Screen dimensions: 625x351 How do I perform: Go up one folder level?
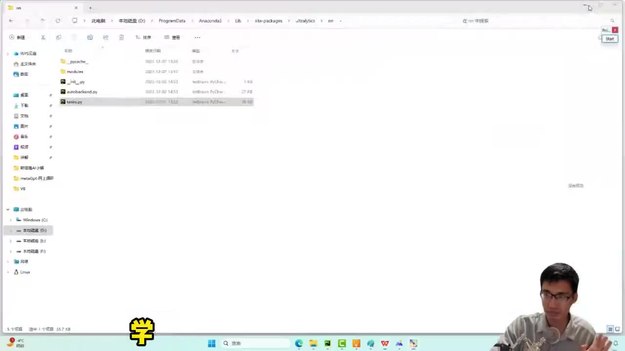pos(42,20)
